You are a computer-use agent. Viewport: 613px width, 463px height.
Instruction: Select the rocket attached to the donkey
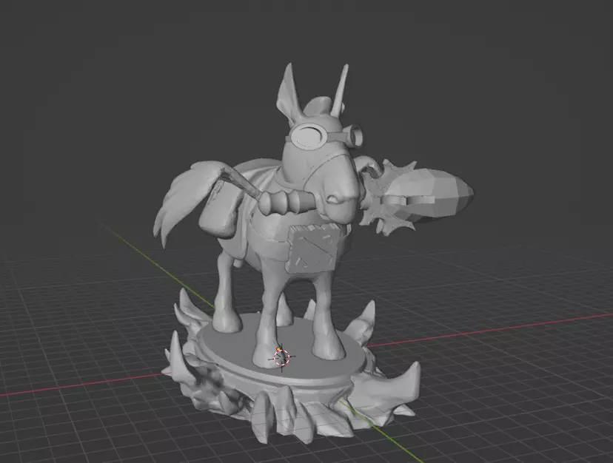tap(416, 197)
